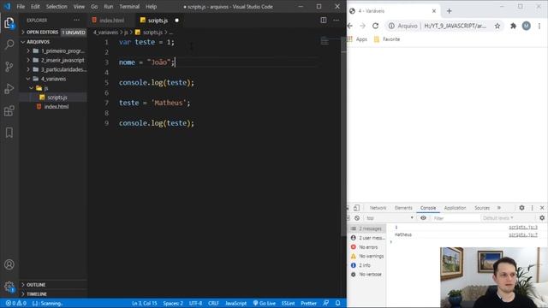
Task: Open the Favorite bookmarks folder
Action: pos(387,39)
